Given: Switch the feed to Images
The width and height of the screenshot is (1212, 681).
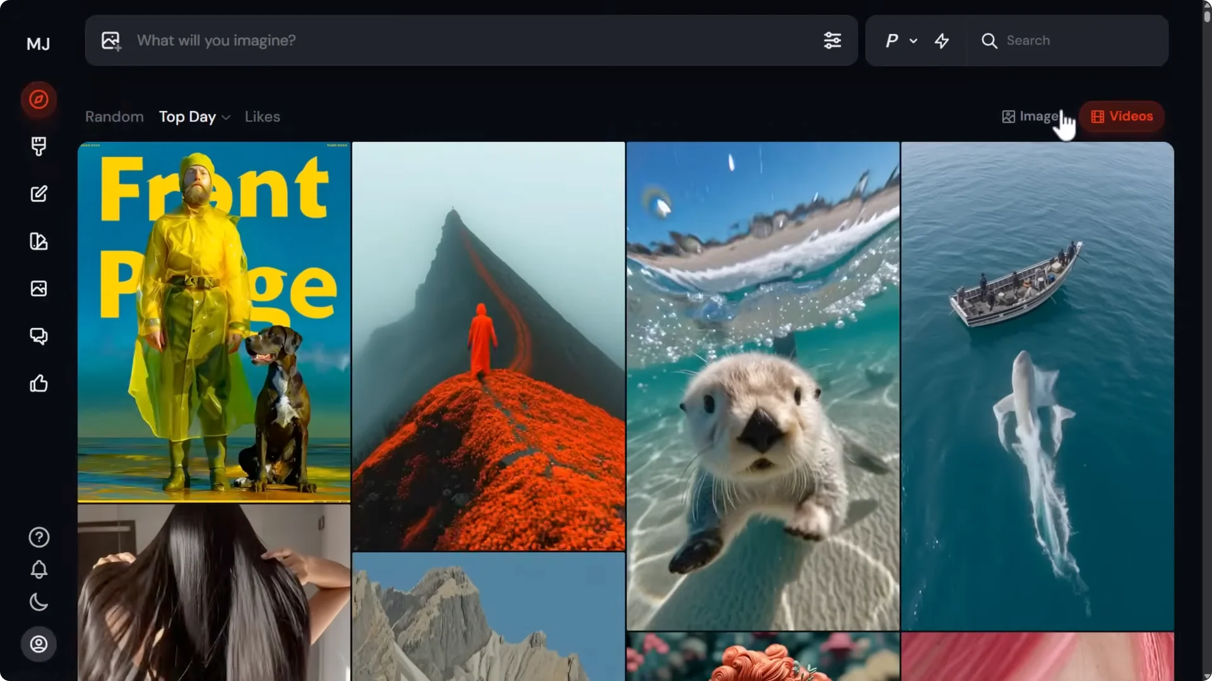Looking at the screenshot, I should click(x=1030, y=116).
